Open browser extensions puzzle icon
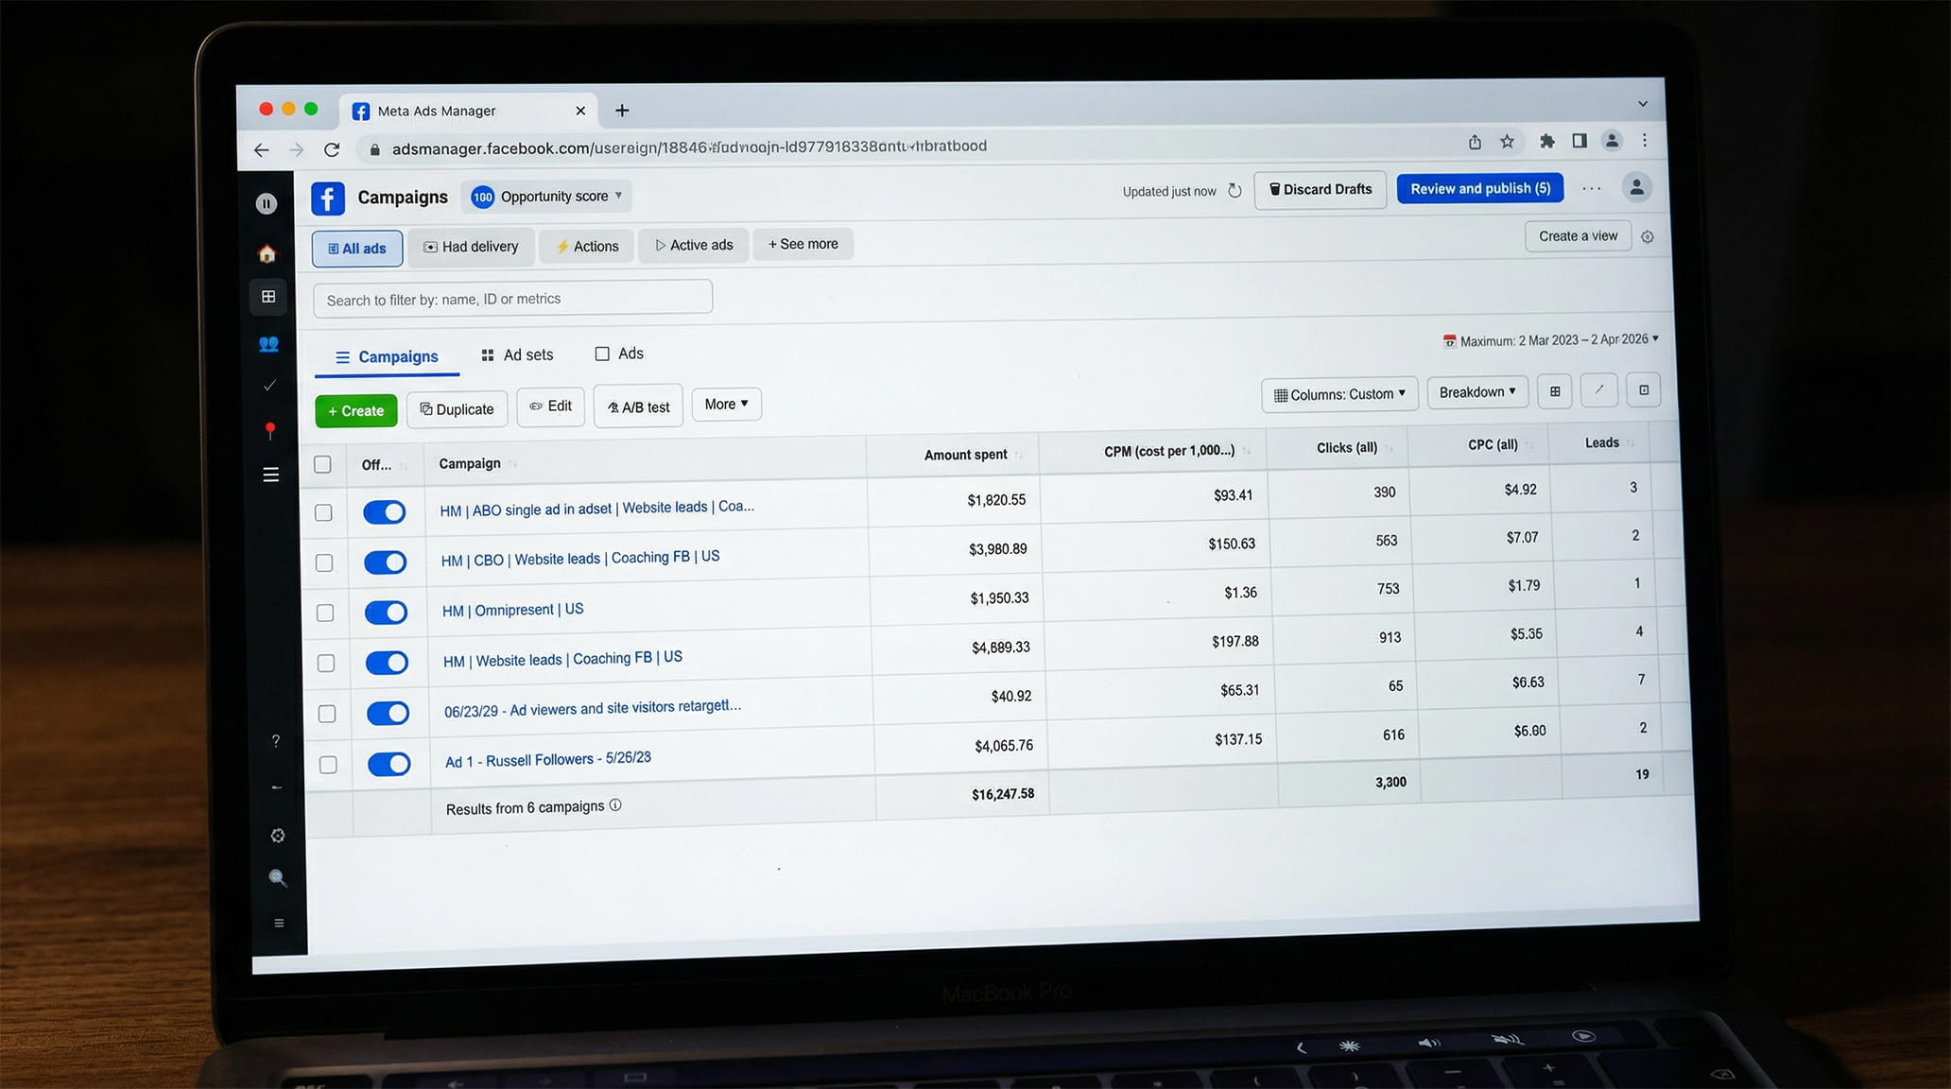The image size is (1951, 1089). coord(1546,141)
